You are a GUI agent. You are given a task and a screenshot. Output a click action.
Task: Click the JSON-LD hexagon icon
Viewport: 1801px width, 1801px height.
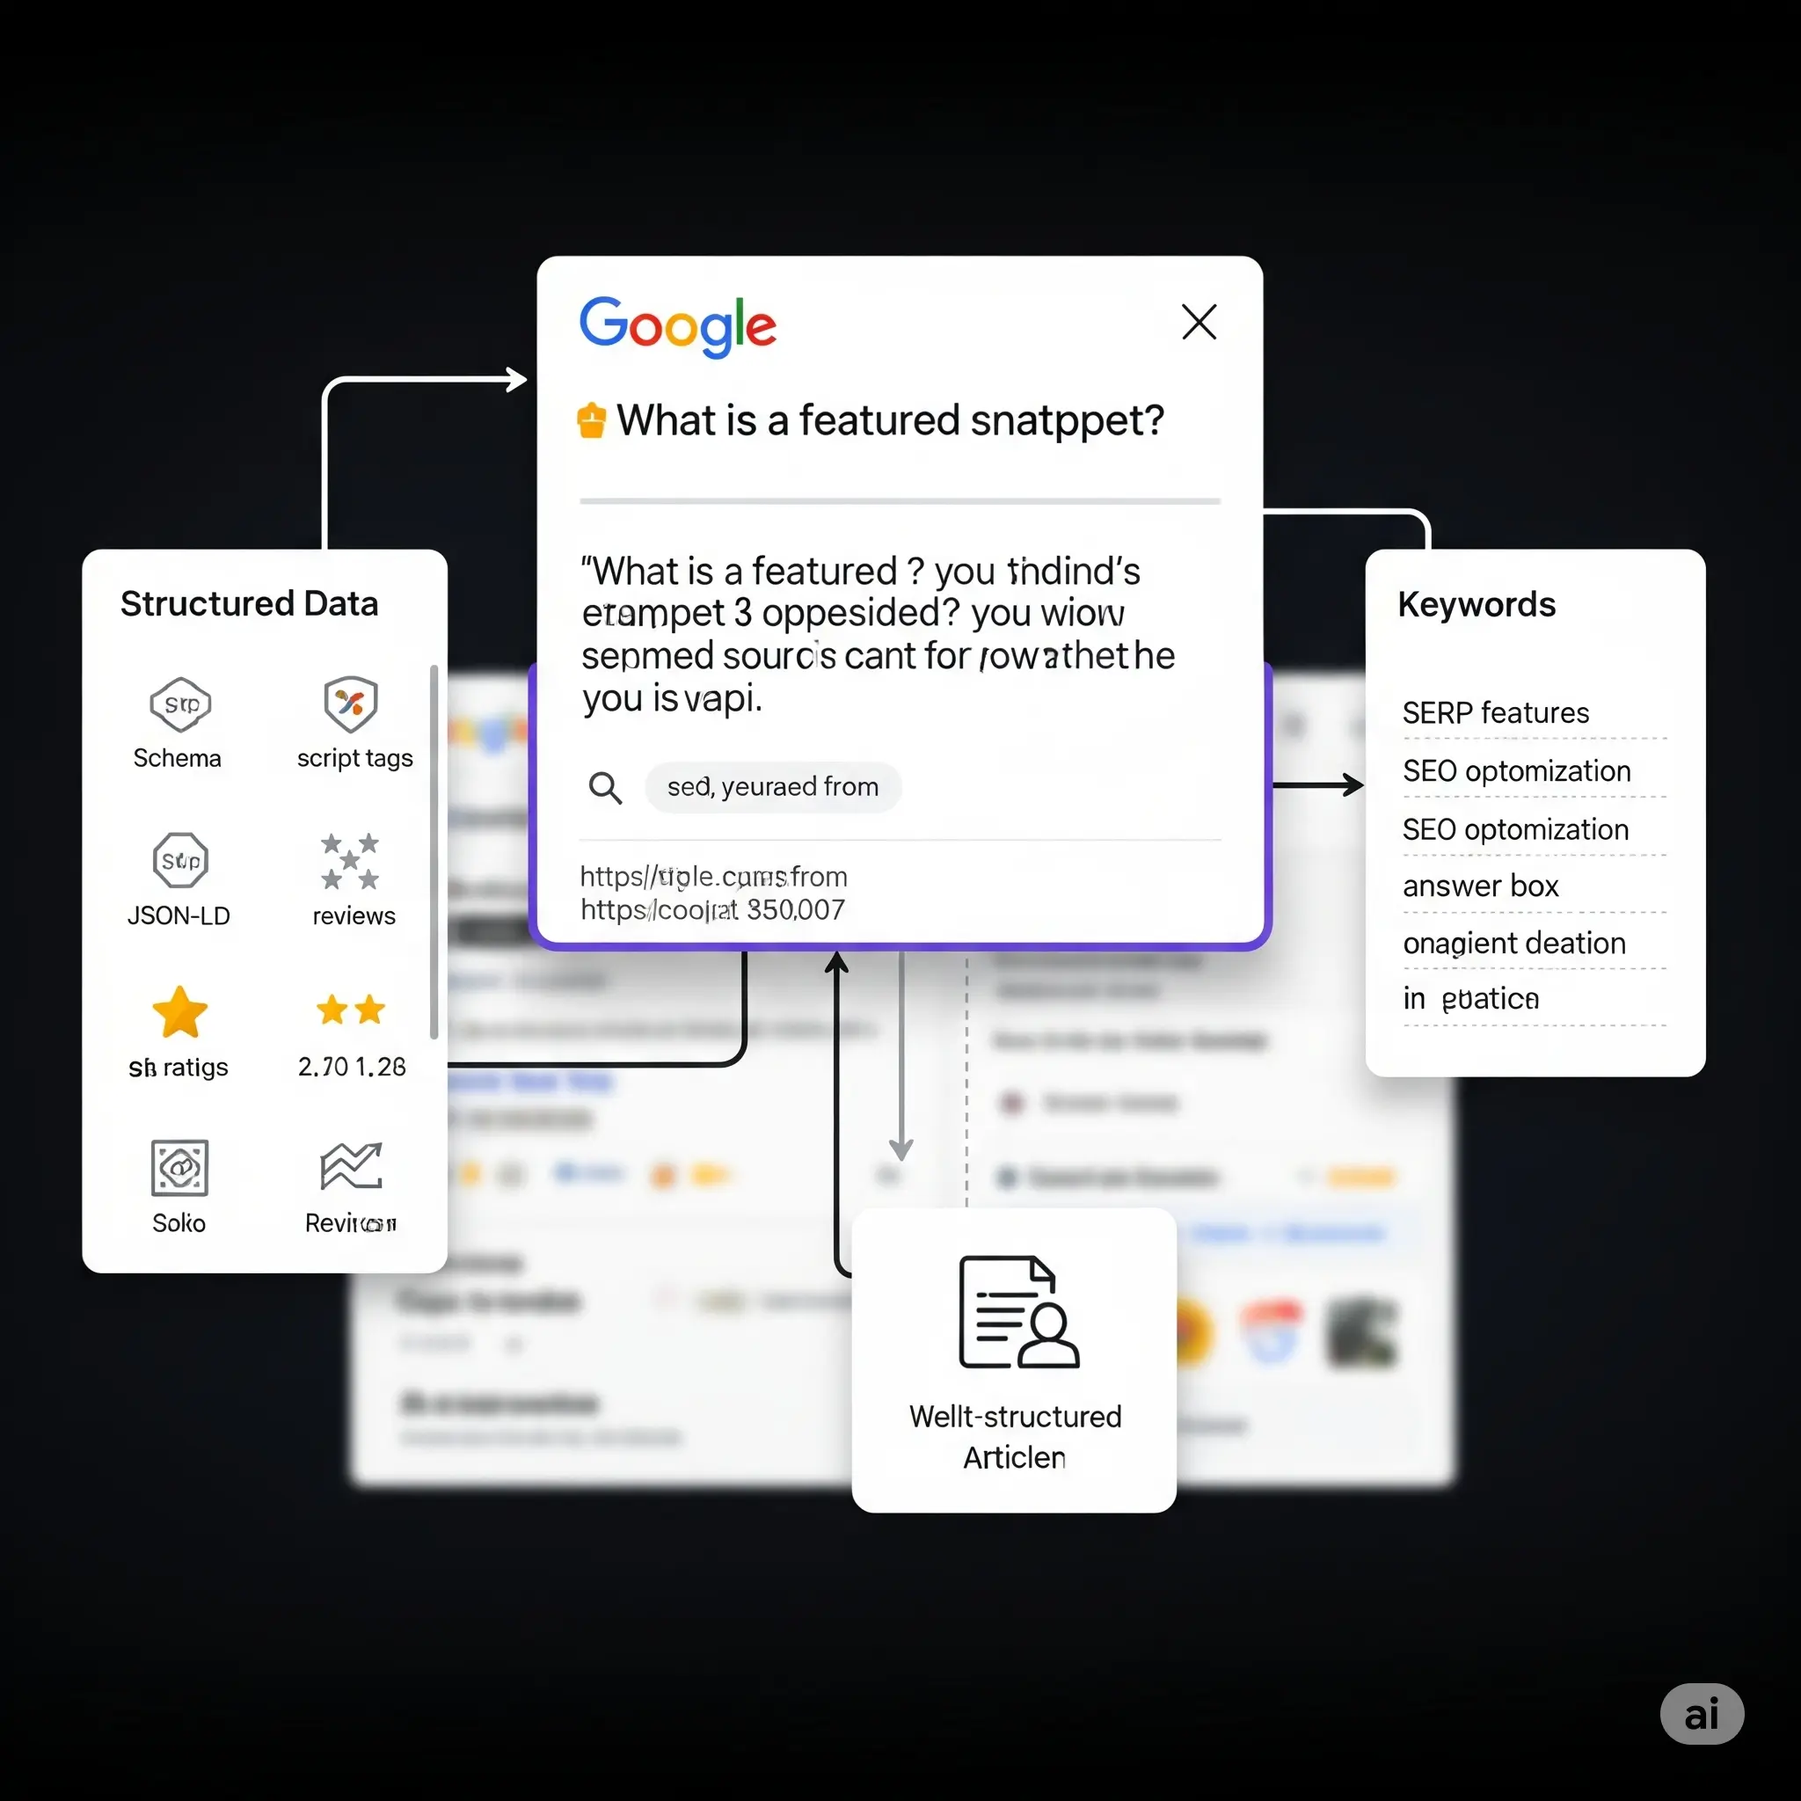pyautogui.click(x=180, y=859)
